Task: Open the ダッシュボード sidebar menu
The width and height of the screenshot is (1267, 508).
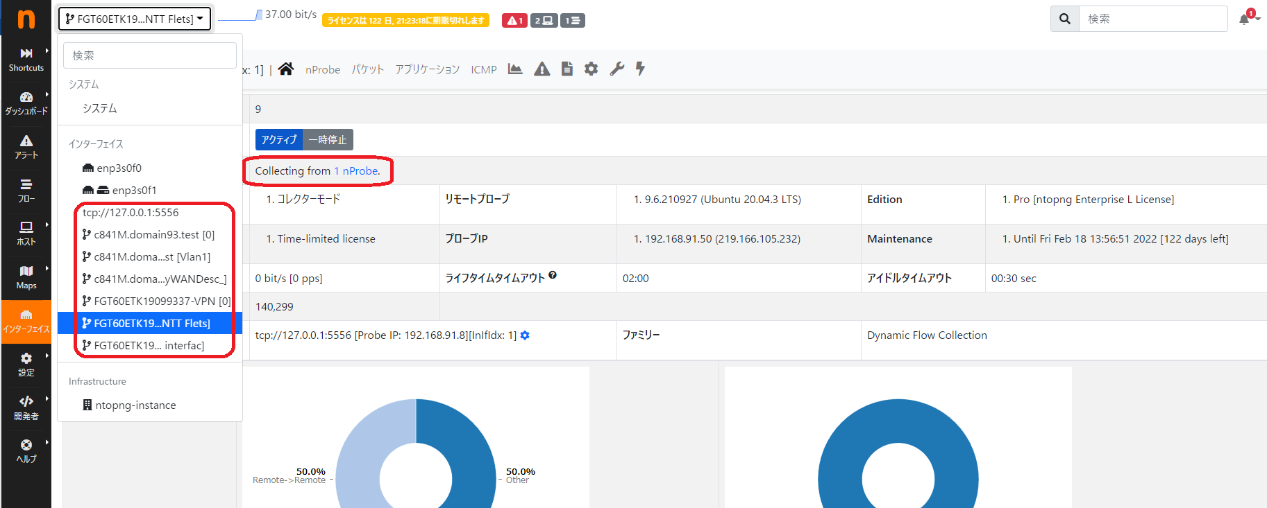Action: [x=26, y=103]
